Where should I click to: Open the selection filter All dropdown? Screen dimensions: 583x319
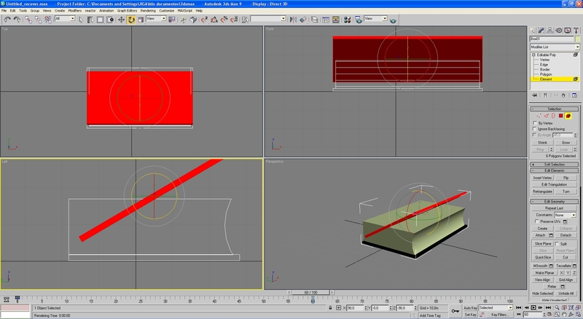[x=65, y=19]
